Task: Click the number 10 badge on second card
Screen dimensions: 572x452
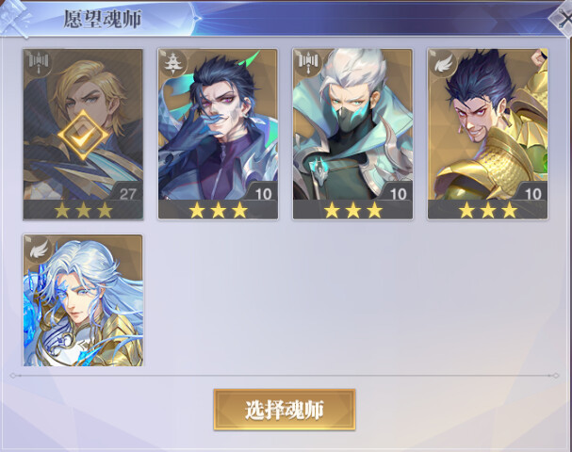Action: [263, 194]
